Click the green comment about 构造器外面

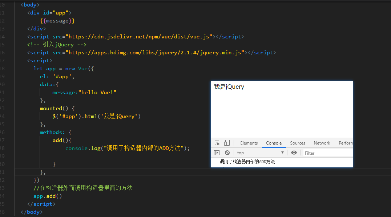pos(83,188)
